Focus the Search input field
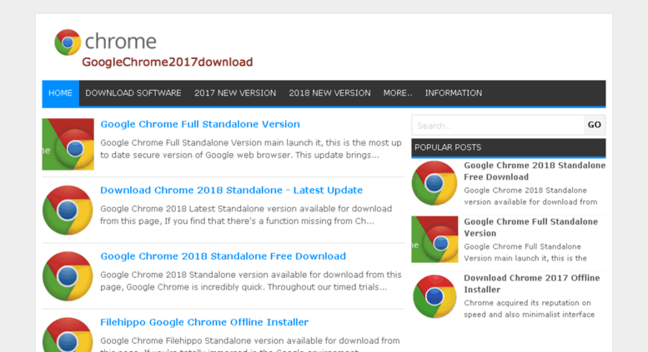 point(498,125)
